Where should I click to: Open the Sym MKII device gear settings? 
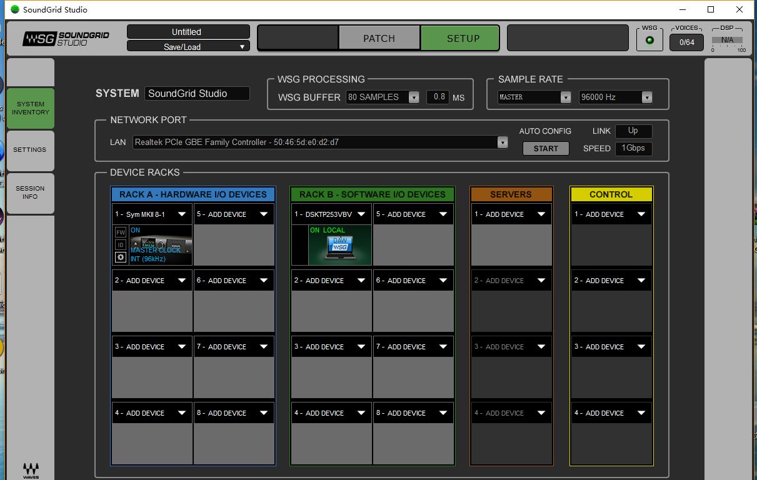point(121,257)
